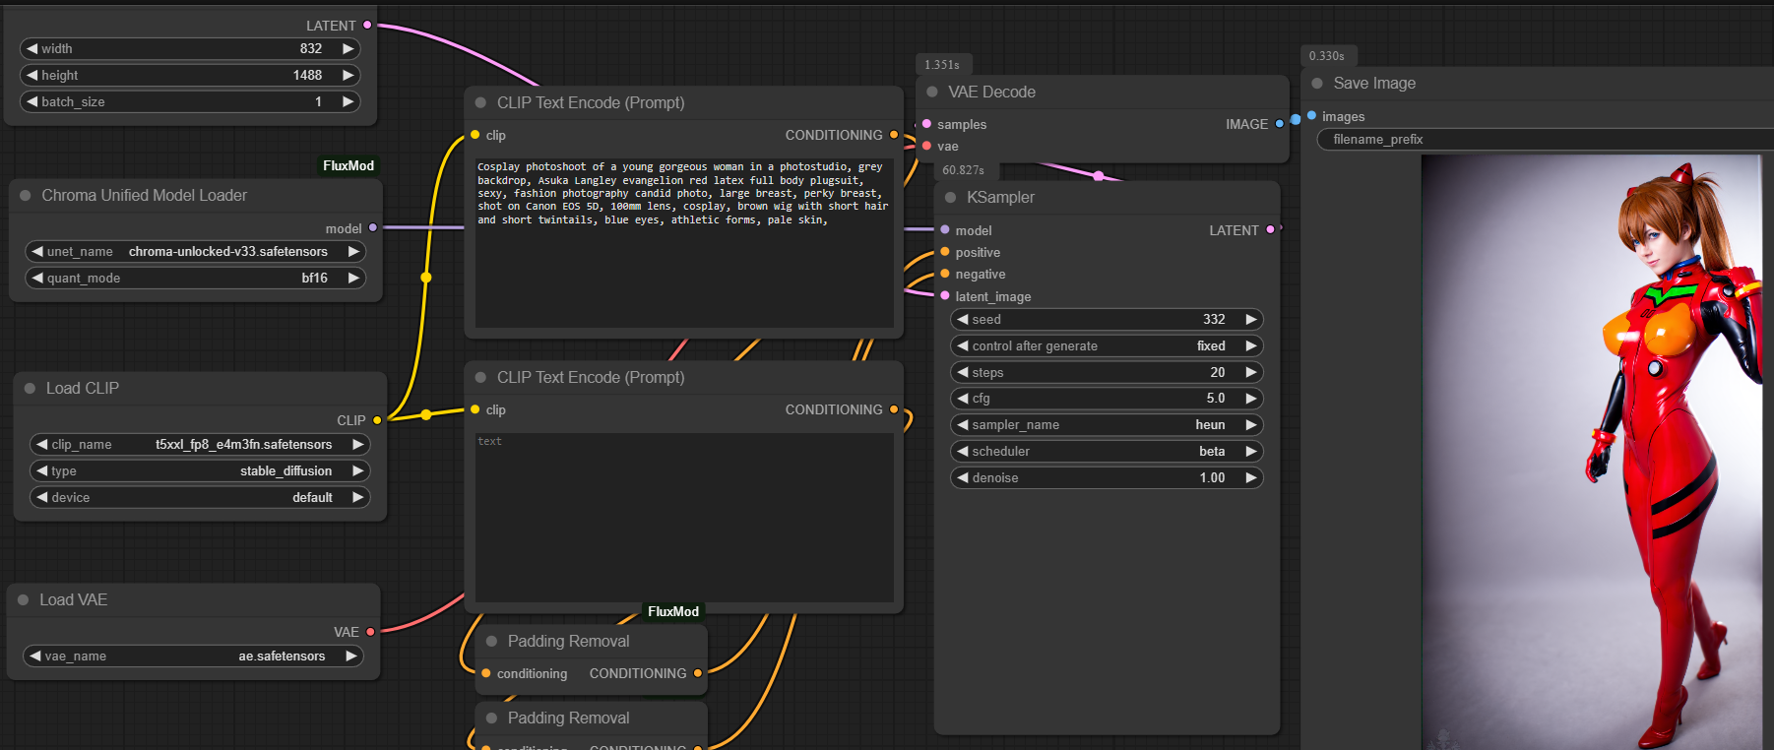
Task: Increase width with its right arrow
Action: tap(348, 49)
